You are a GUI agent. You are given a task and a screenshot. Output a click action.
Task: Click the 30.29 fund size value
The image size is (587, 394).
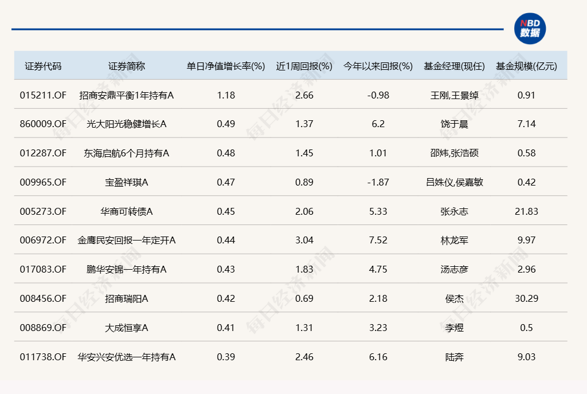click(526, 298)
